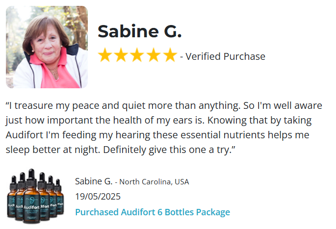This screenshot has height=229, width=336.
Task: Click the review date 19/05/2025
Action: click(x=98, y=197)
